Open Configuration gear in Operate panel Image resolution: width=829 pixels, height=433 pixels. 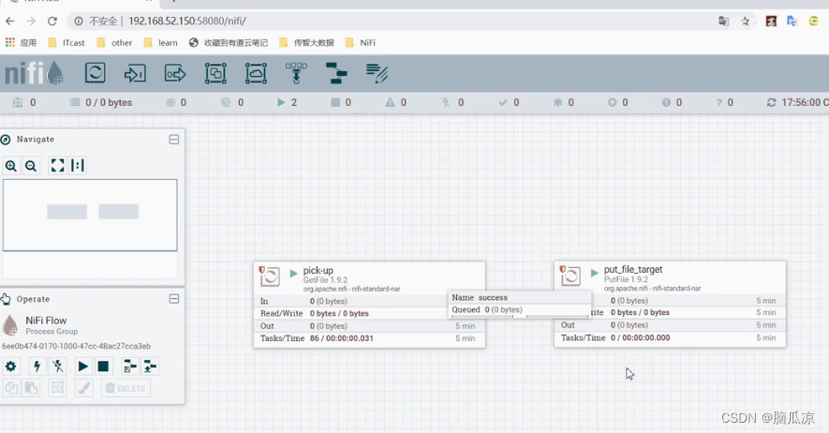click(x=10, y=366)
